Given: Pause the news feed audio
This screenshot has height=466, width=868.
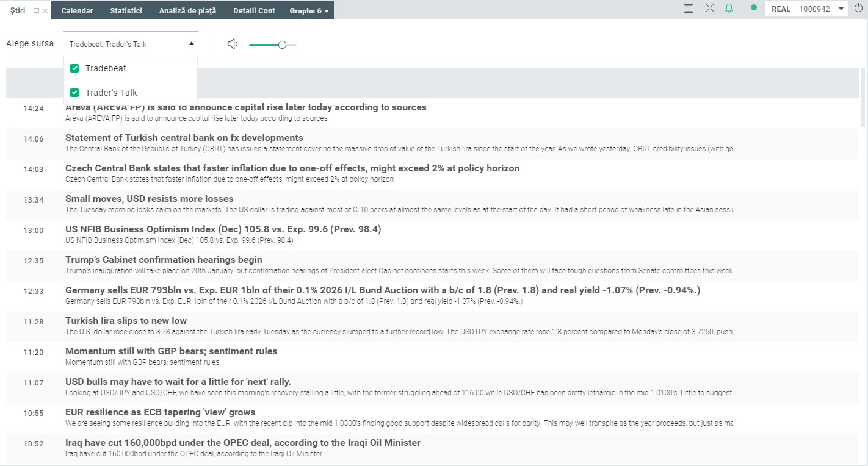Looking at the screenshot, I should pos(212,44).
